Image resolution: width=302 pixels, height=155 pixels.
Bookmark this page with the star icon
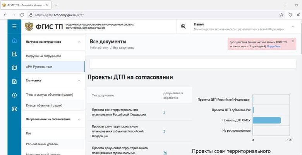click(x=281, y=15)
